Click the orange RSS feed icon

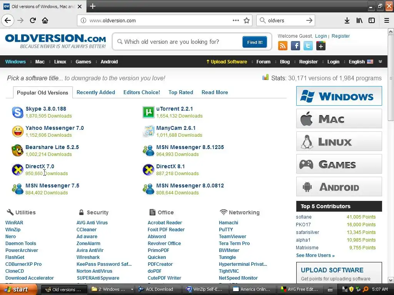coord(283,46)
